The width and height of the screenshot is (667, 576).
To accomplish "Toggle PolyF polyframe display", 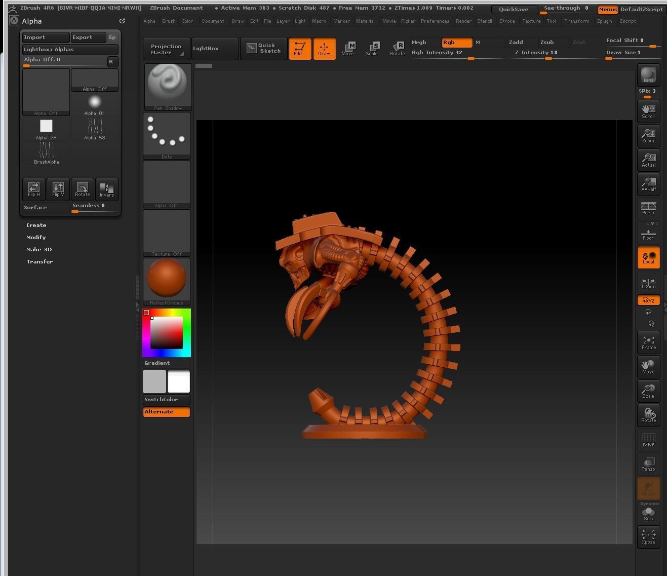I will click(x=648, y=439).
